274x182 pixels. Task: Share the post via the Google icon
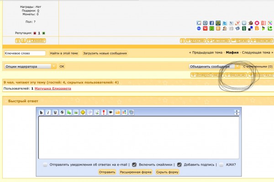pos(199,23)
